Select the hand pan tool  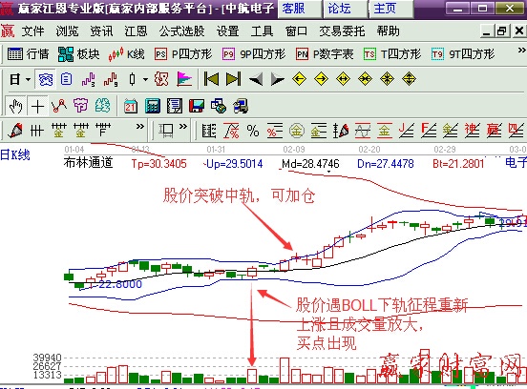click(16, 107)
